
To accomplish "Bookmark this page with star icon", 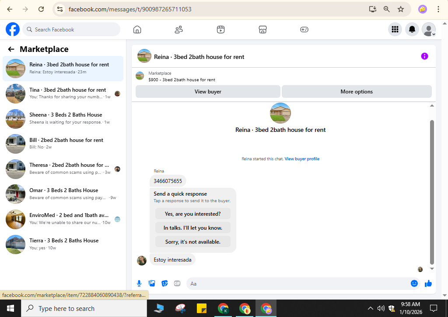I will click(401, 9).
